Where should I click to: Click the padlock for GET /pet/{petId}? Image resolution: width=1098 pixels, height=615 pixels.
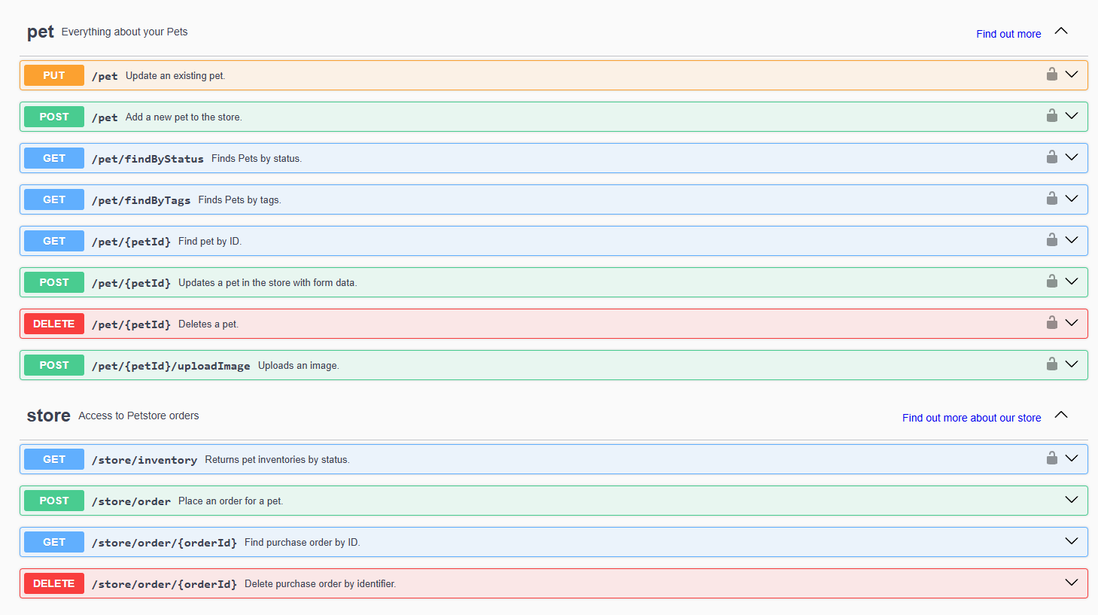pyautogui.click(x=1051, y=239)
